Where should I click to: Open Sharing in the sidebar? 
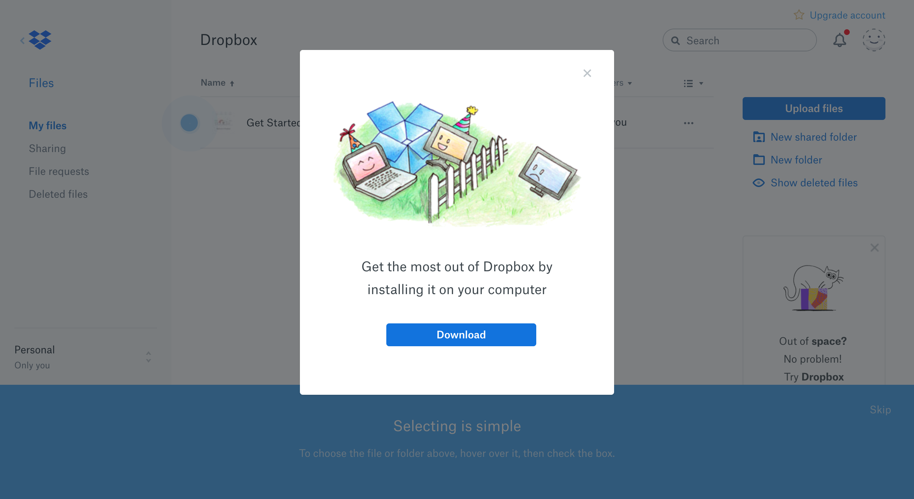(x=47, y=148)
